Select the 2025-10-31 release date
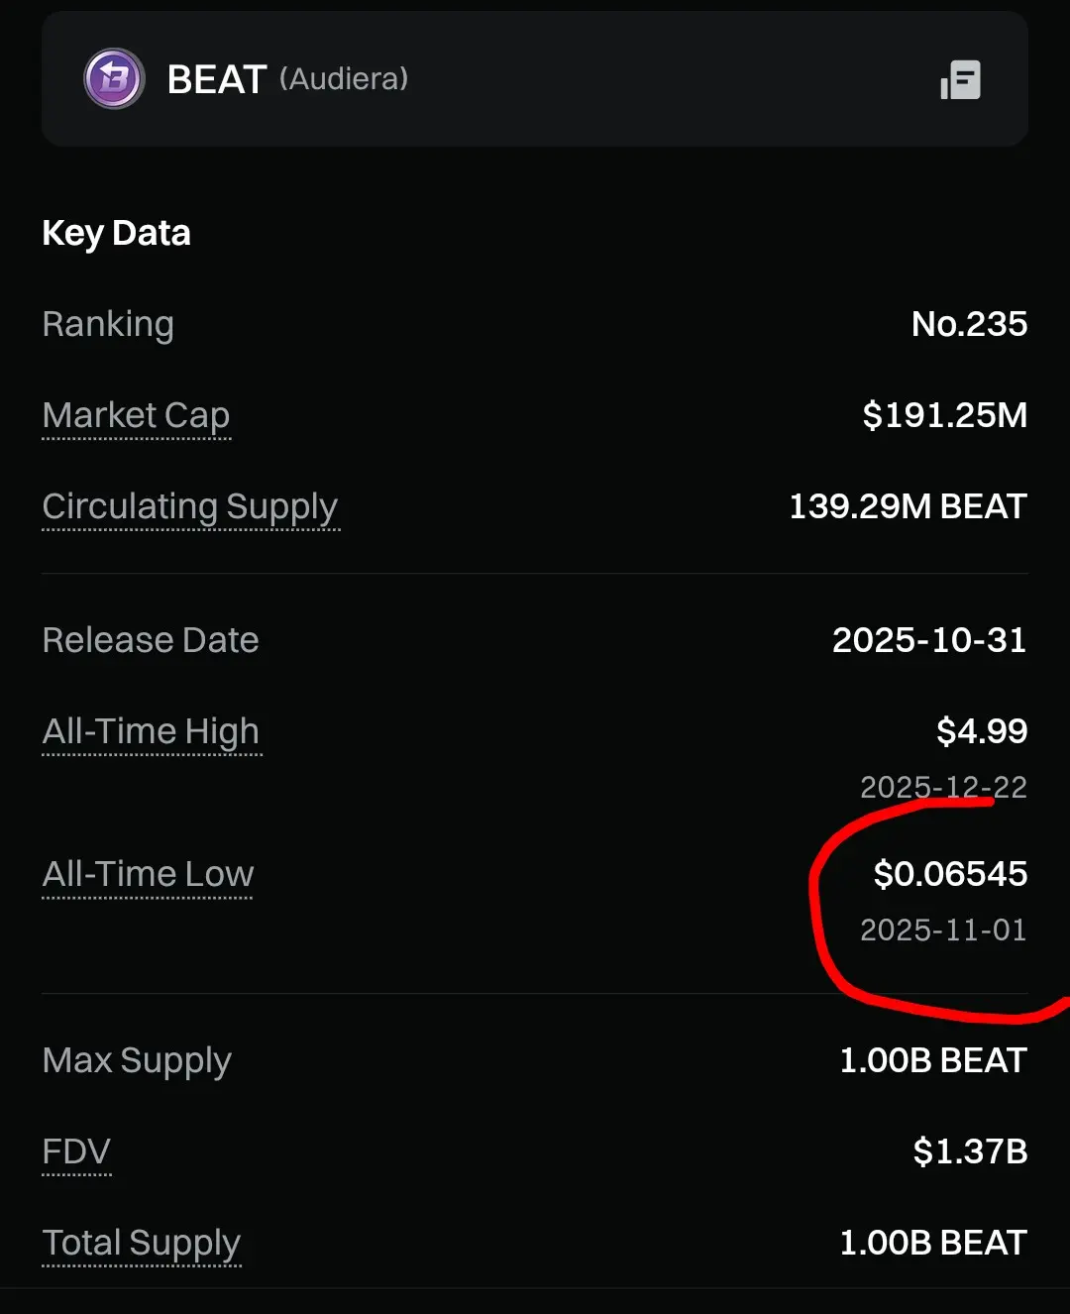 [929, 640]
